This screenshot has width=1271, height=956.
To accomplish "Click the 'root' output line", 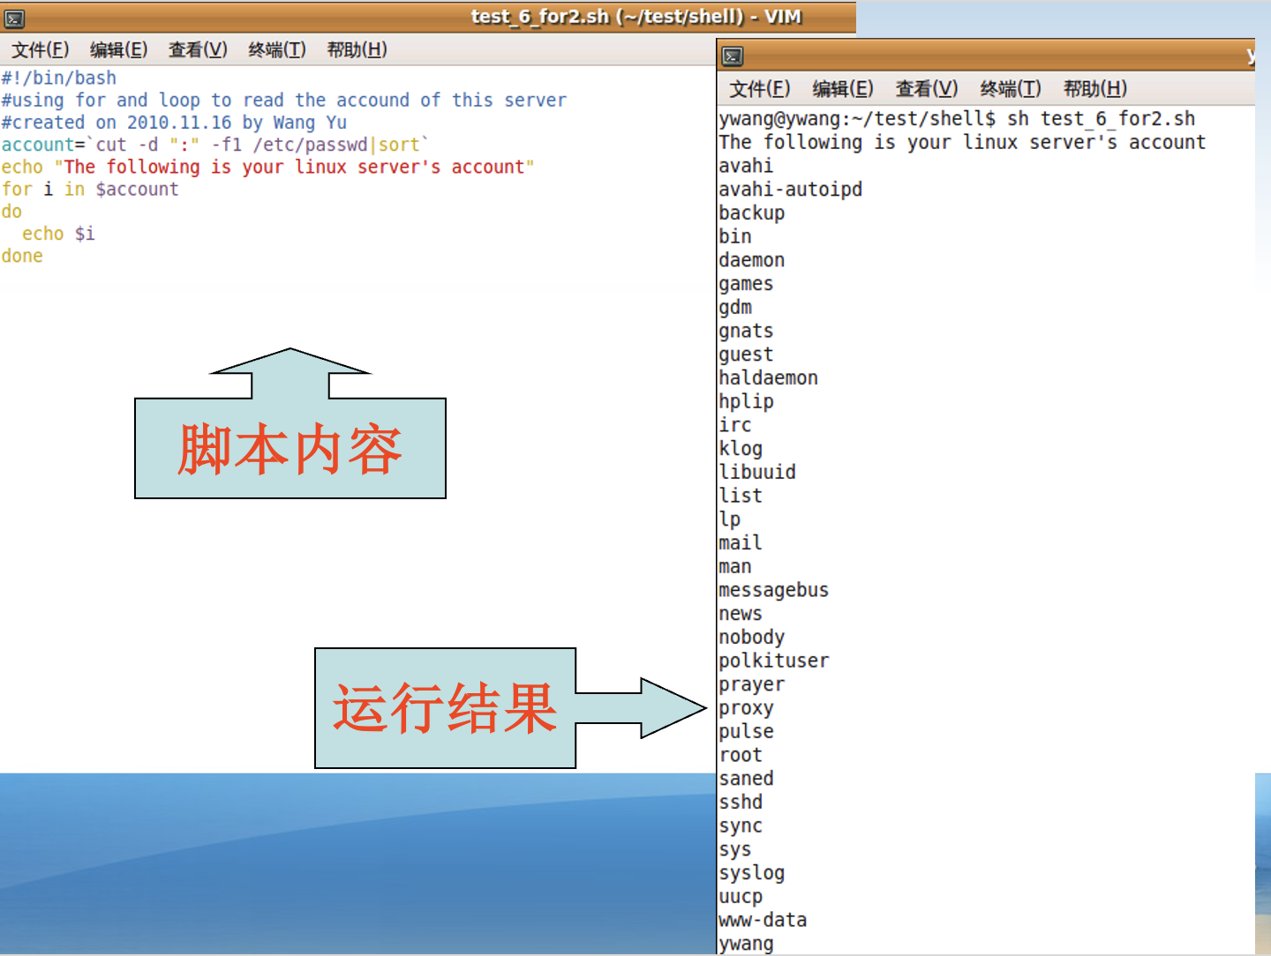I will (x=741, y=755).
